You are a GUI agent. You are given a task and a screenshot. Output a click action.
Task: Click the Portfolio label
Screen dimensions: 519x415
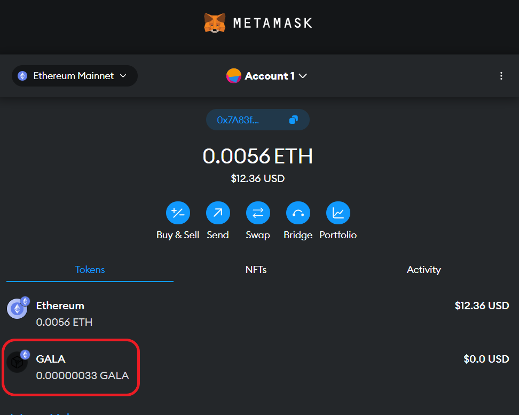click(x=338, y=235)
